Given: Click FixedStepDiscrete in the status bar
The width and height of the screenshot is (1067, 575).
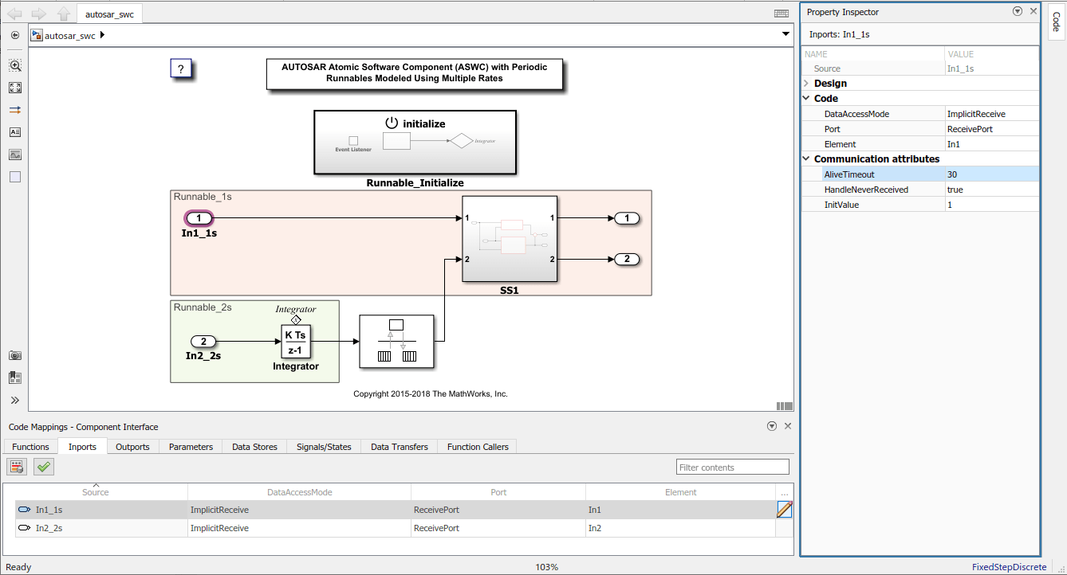Looking at the screenshot, I should (x=1011, y=566).
